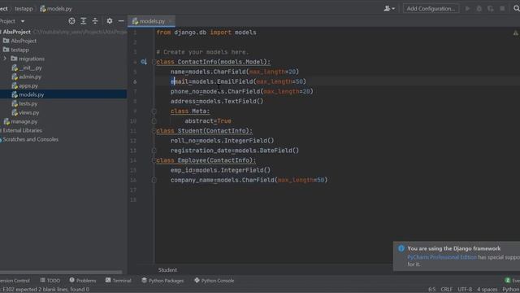520x293 pixels.
Task: Open the Terminal tool window
Action: pyautogui.click(x=119, y=281)
